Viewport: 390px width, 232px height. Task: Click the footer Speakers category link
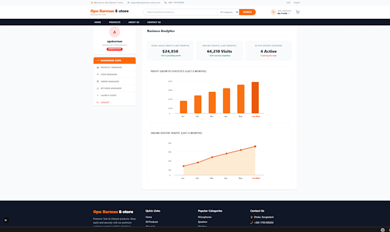click(x=202, y=222)
